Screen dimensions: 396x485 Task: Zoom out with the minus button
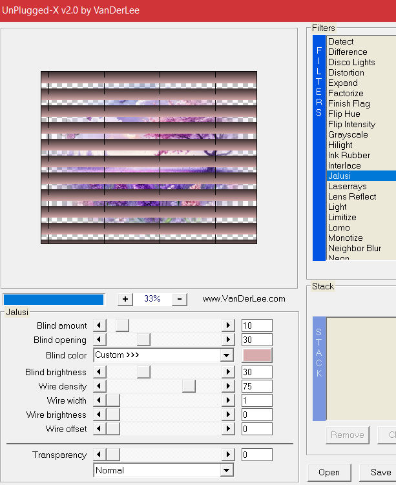point(181,299)
